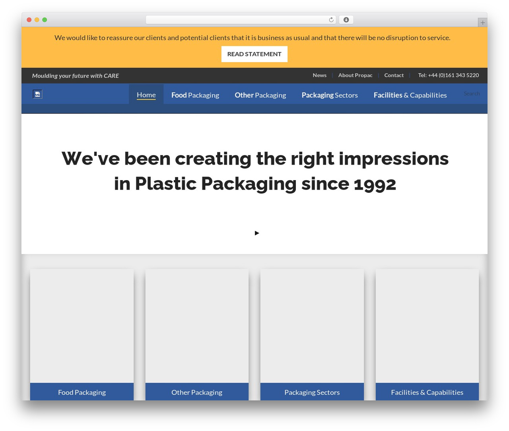Open Food Packaging in navigation bar
Viewport: 509px width, 431px height.
coord(195,95)
